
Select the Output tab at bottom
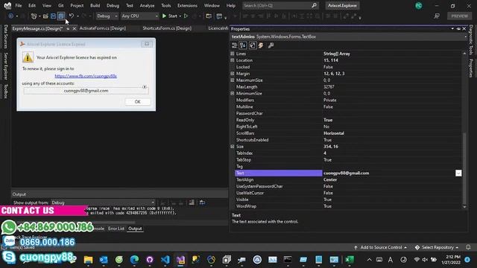(135, 229)
